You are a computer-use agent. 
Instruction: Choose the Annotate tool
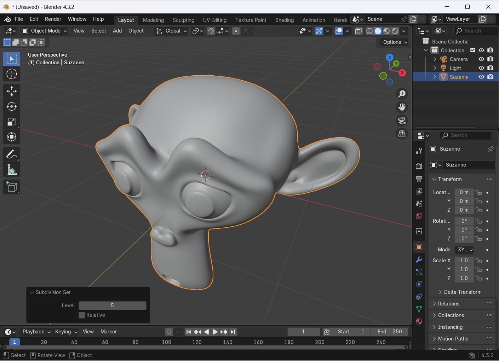pyautogui.click(x=12, y=155)
